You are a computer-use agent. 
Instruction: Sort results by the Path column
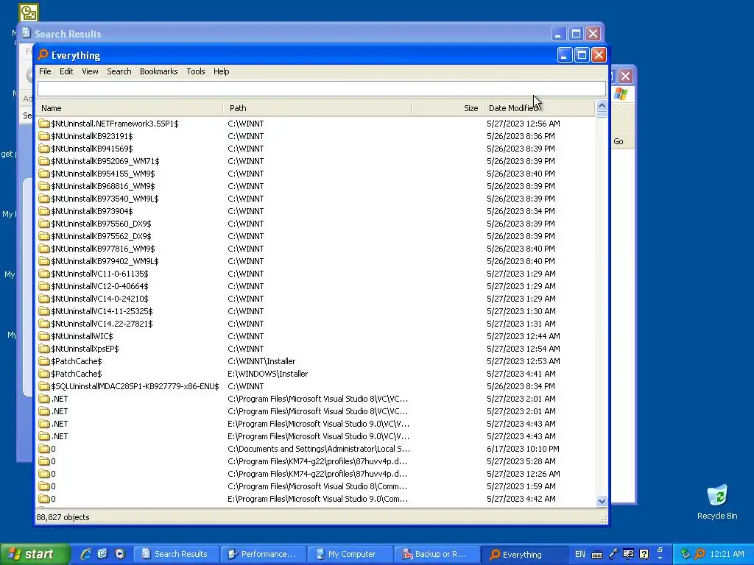tap(317, 108)
